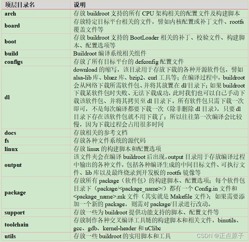Click the package description mentioning Config.in 文件
This screenshot has width=249, height=242.
click(159, 192)
